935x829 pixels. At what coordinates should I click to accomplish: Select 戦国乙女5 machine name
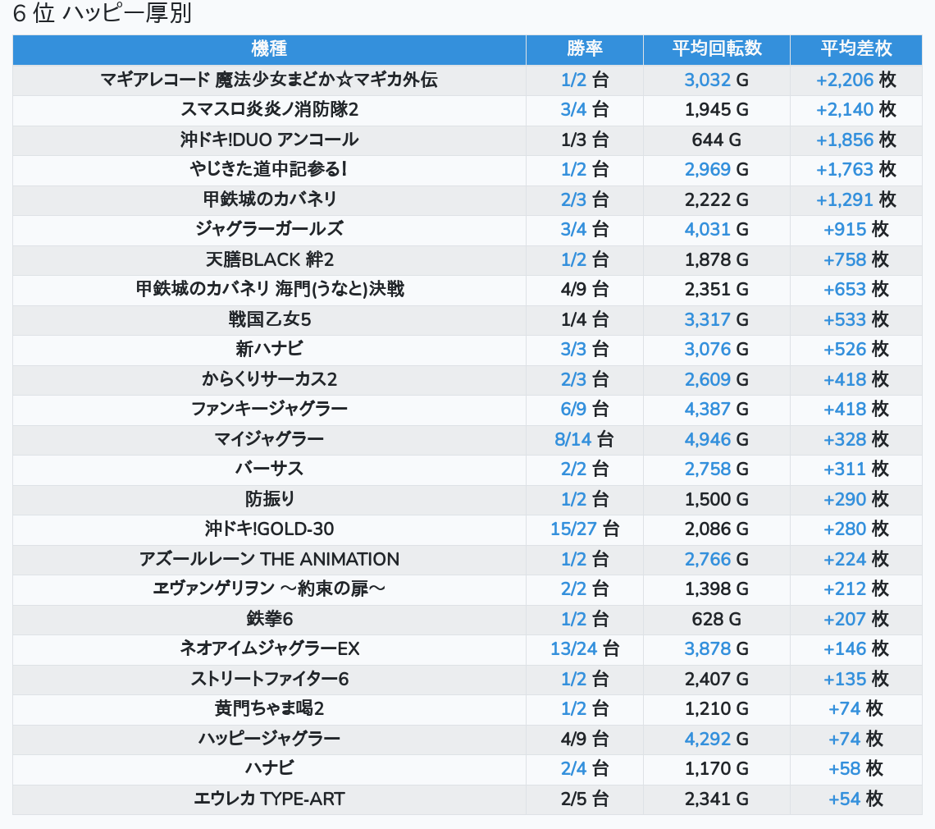(269, 319)
